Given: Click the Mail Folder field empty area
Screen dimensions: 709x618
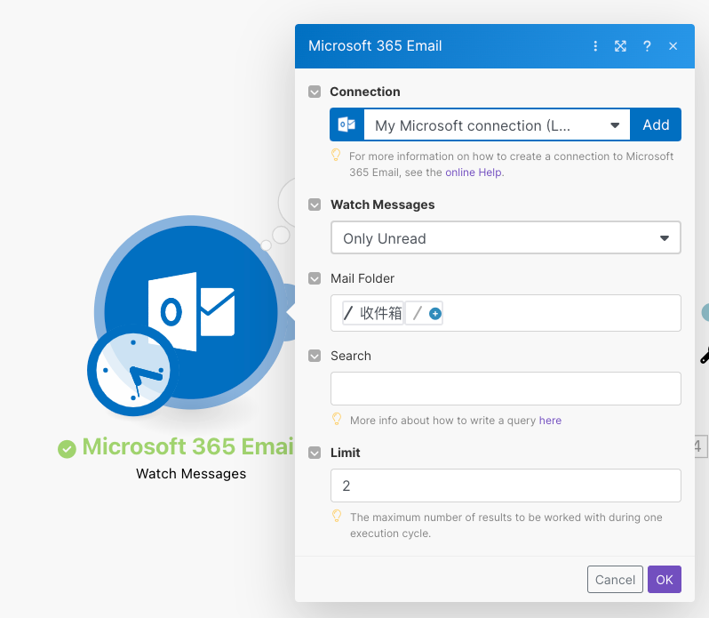Looking at the screenshot, I should [561, 313].
